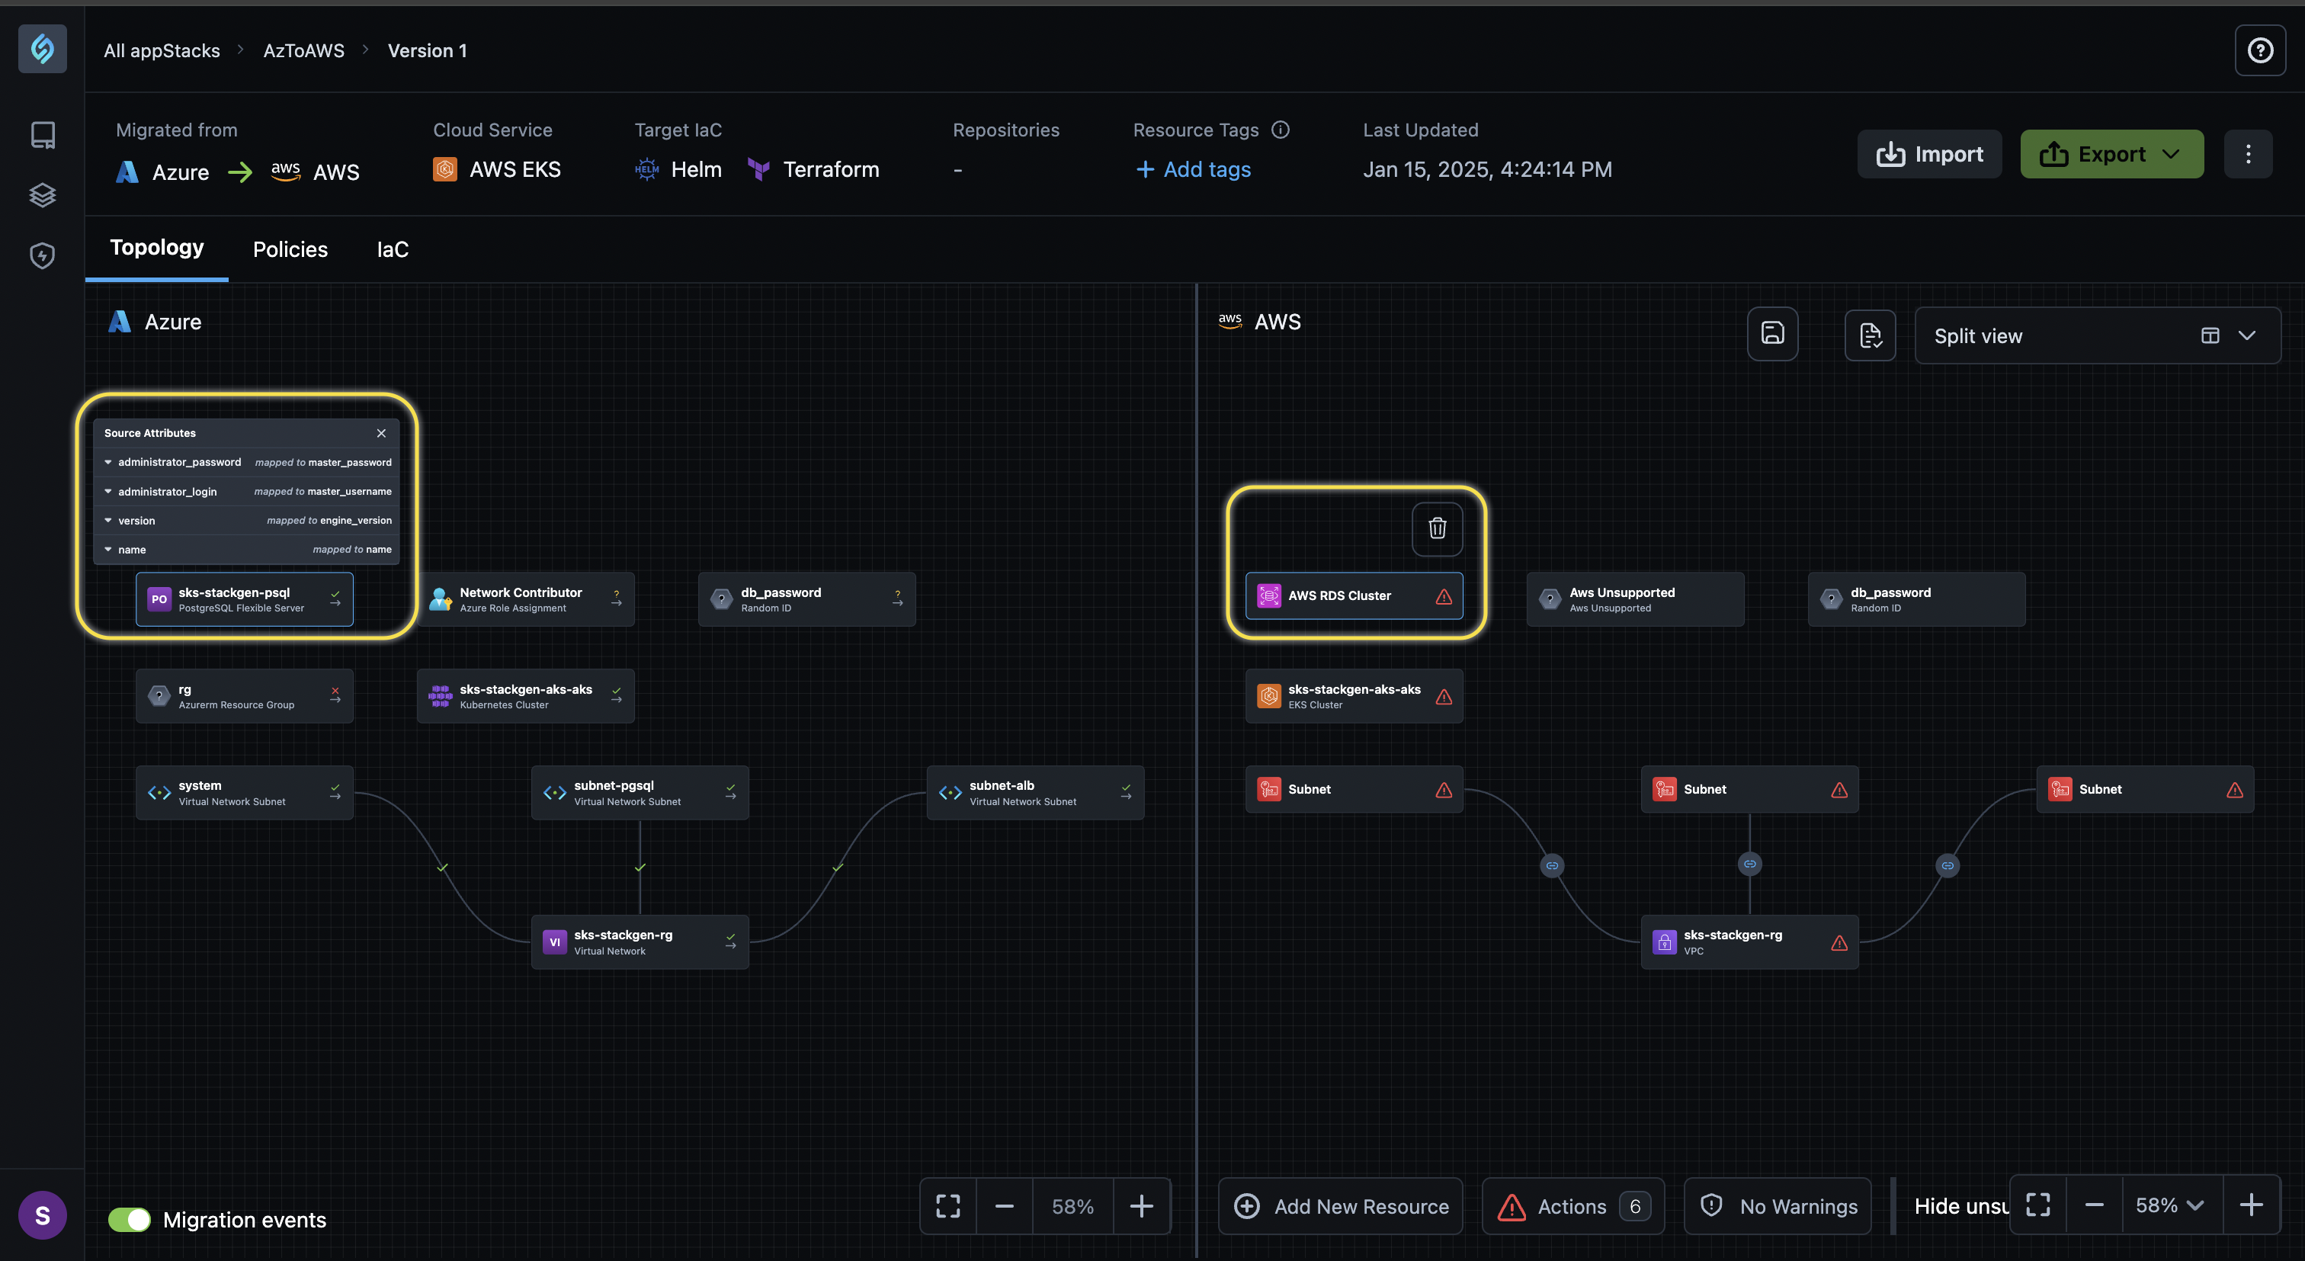
Task: Select the AWS db_password Random ID node
Action: coord(1917,600)
